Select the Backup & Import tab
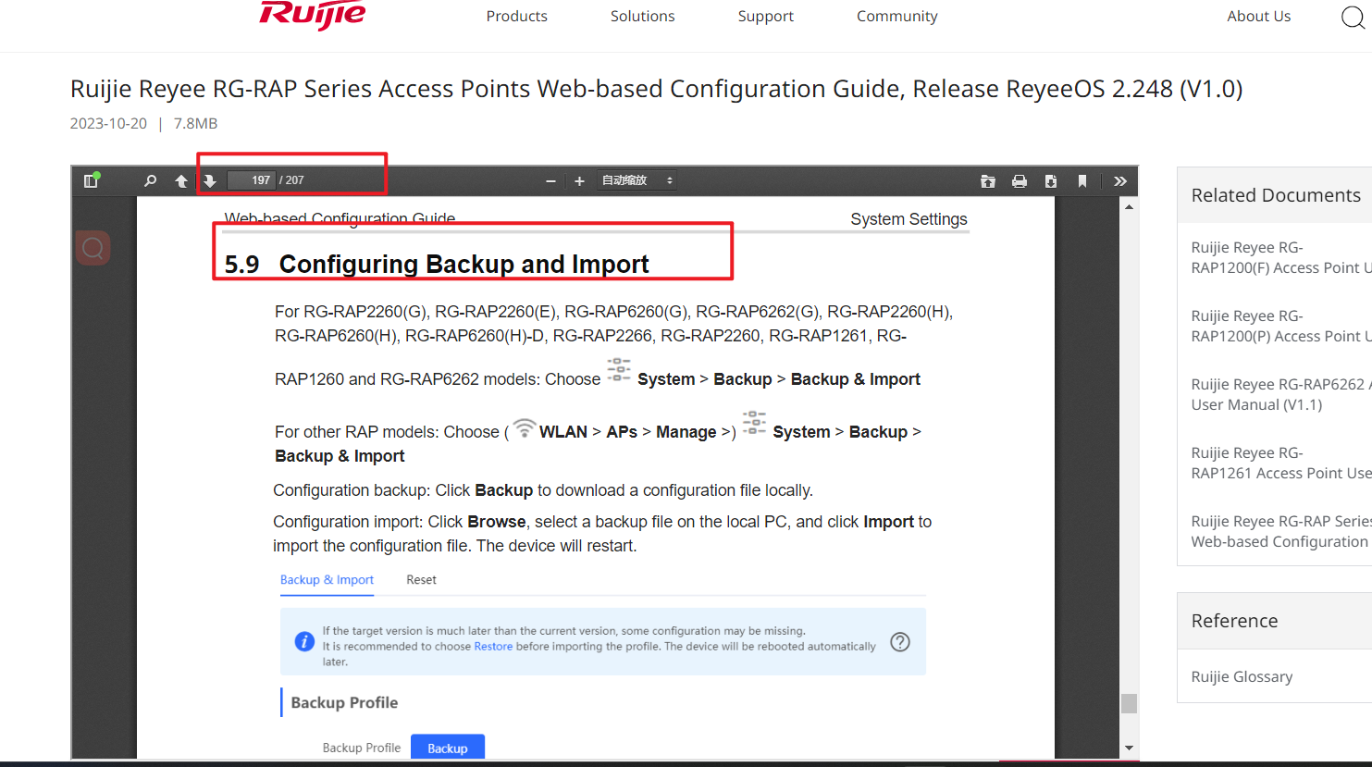Image resolution: width=1372 pixels, height=767 pixels. point(327,580)
